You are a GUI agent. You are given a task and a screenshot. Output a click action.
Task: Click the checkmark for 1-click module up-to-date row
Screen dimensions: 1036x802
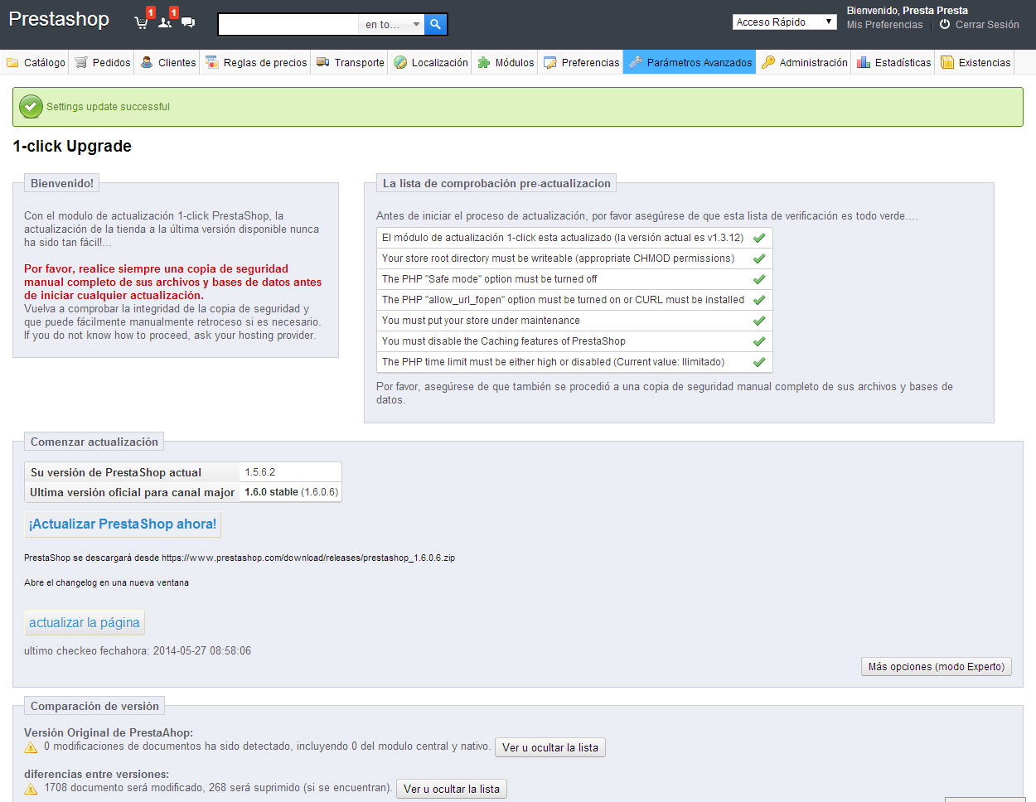coord(759,238)
